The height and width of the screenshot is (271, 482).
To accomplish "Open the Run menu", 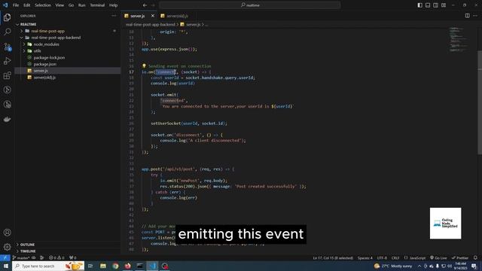I will (x=81, y=5).
